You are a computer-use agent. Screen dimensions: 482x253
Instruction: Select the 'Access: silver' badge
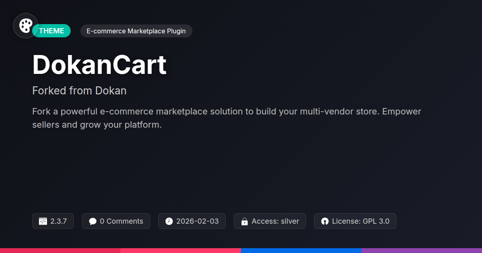tap(270, 221)
